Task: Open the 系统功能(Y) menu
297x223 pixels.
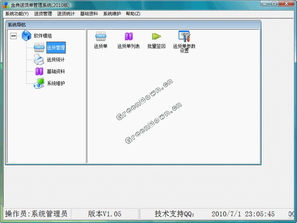Action: (17, 14)
